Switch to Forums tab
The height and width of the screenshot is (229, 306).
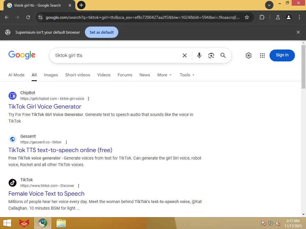pos(125,75)
